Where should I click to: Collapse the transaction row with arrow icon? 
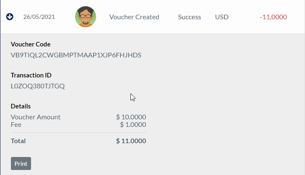tap(10, 17)
